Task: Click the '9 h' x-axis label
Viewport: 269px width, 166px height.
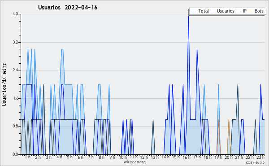Action: coord(112,157)
